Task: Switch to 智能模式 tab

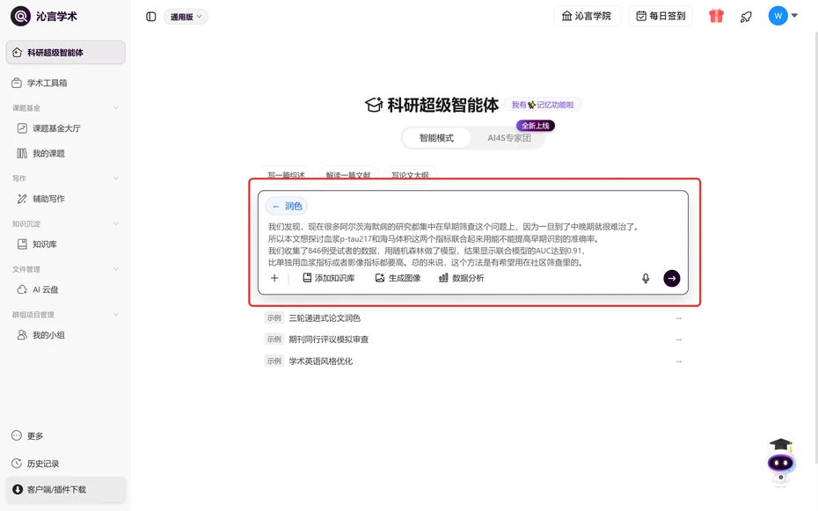Action: tap(436, 138)
